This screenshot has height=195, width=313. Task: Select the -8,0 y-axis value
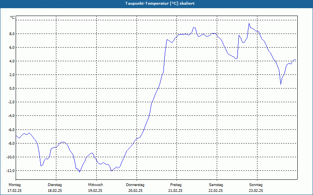tap(11, 143)
